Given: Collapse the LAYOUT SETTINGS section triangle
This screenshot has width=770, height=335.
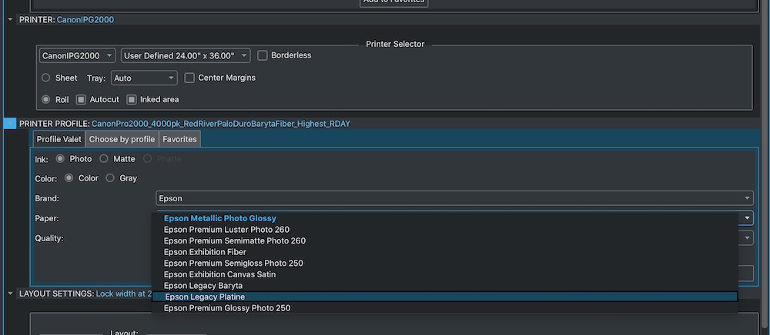Looking at the screenshot, I should click(x=10, y=294).
